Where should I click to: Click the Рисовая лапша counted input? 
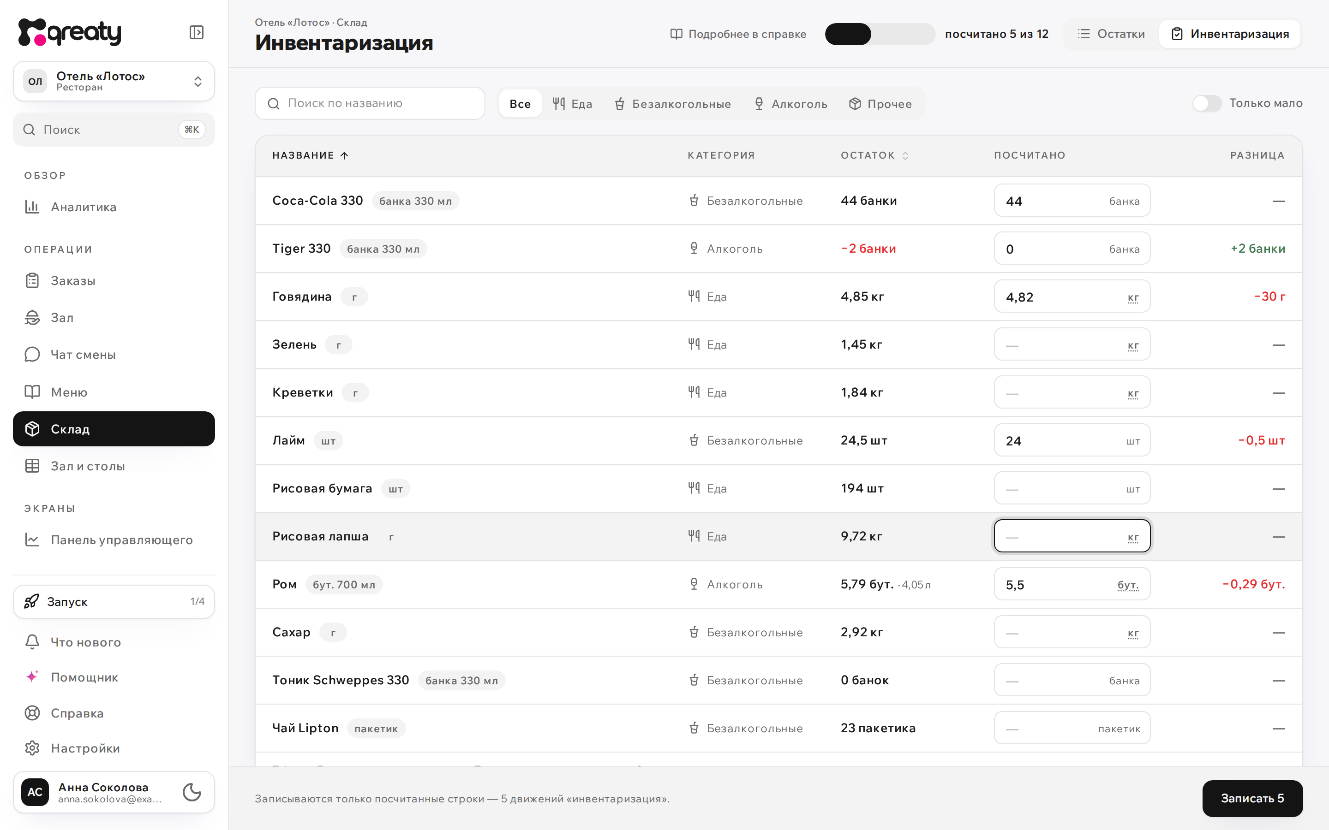coord(1072,536)
